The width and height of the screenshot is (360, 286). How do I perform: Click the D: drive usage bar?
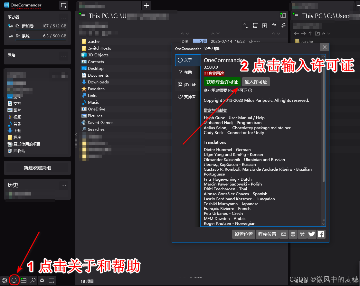tap(41, 40)
